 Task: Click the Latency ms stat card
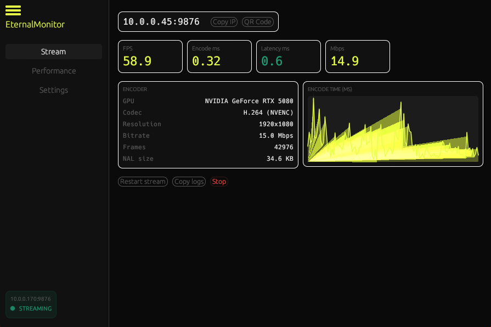[288, 57]
